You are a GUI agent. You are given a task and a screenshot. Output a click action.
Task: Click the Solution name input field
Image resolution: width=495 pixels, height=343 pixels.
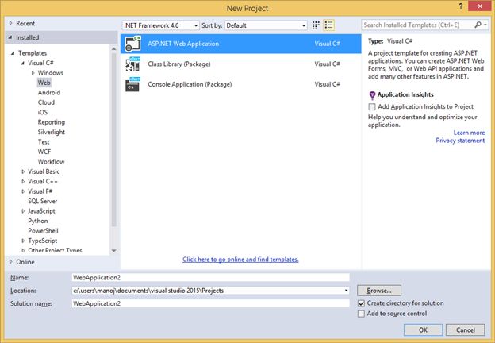210,303
